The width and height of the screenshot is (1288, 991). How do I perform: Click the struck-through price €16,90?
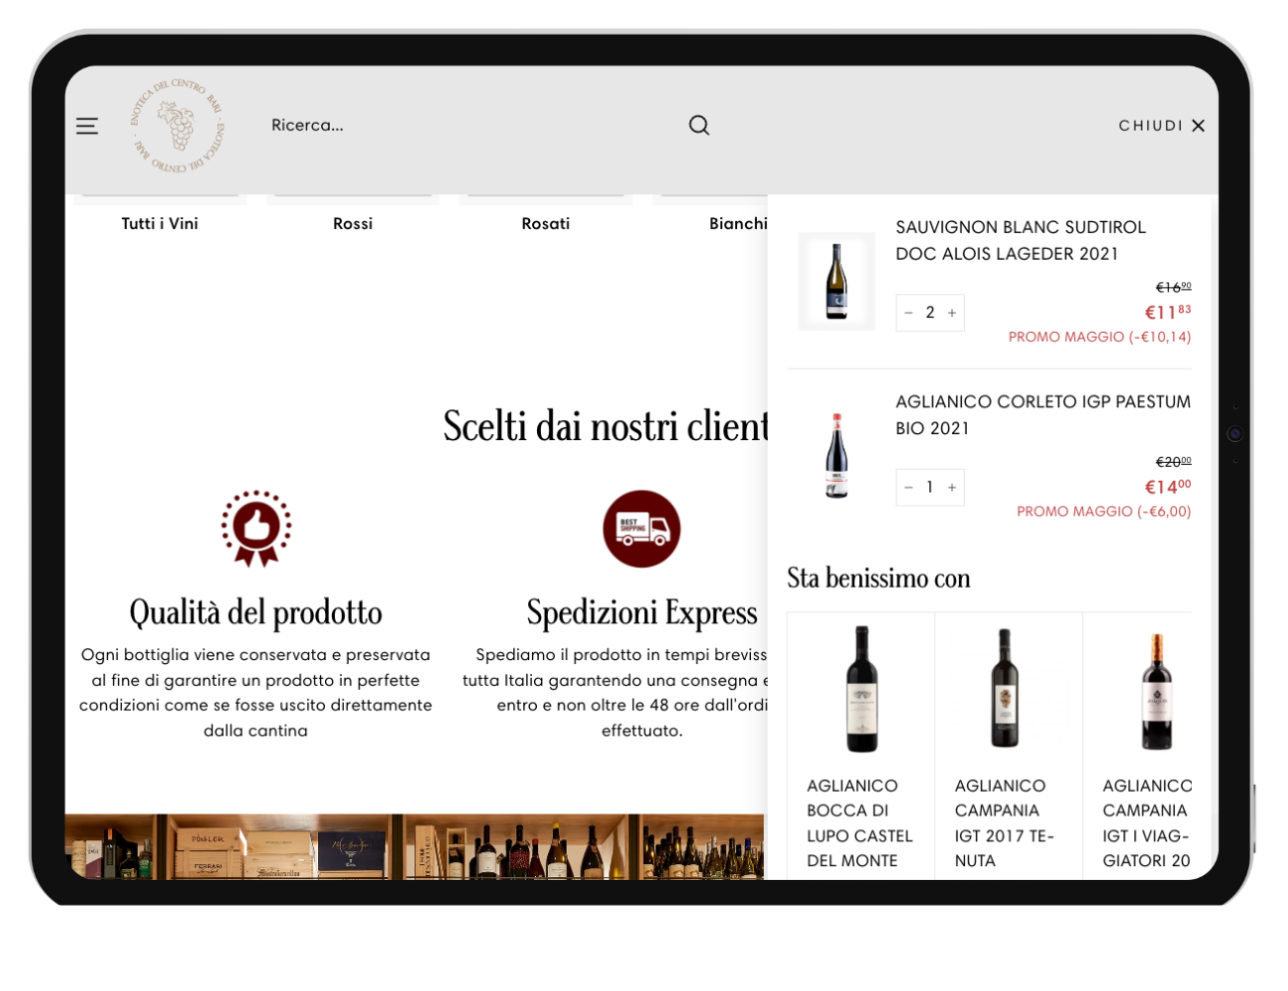(x=1174, y=287)
